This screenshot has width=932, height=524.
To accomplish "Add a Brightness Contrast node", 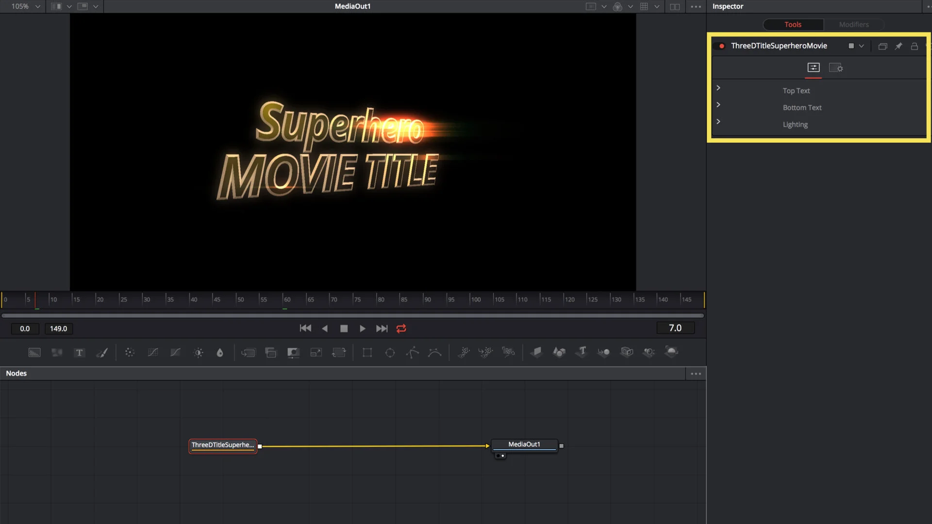I will point(198,353).
